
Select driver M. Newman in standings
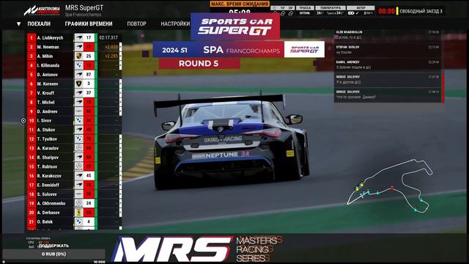click(x=48, y=47)
